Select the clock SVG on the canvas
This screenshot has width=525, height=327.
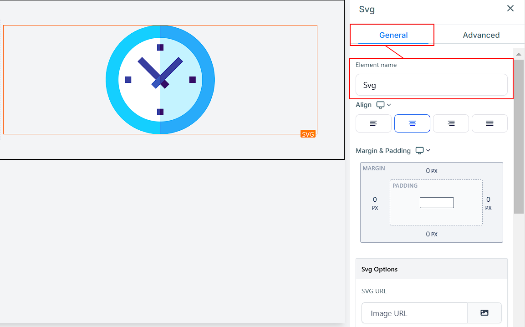coord(160,80)
